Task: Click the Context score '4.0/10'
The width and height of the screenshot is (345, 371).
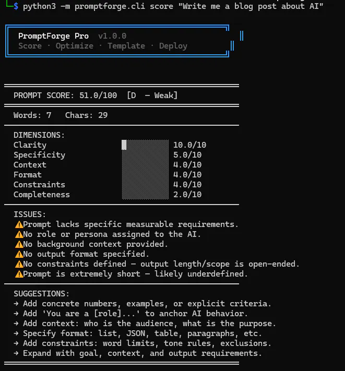Action: tap(187, 165)
